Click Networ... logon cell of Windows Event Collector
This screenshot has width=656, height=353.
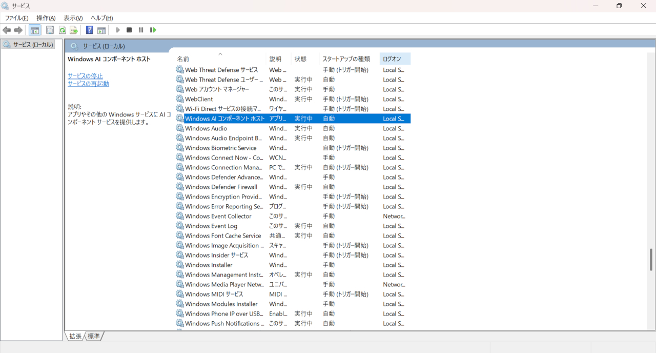click(x=394, y=216)
